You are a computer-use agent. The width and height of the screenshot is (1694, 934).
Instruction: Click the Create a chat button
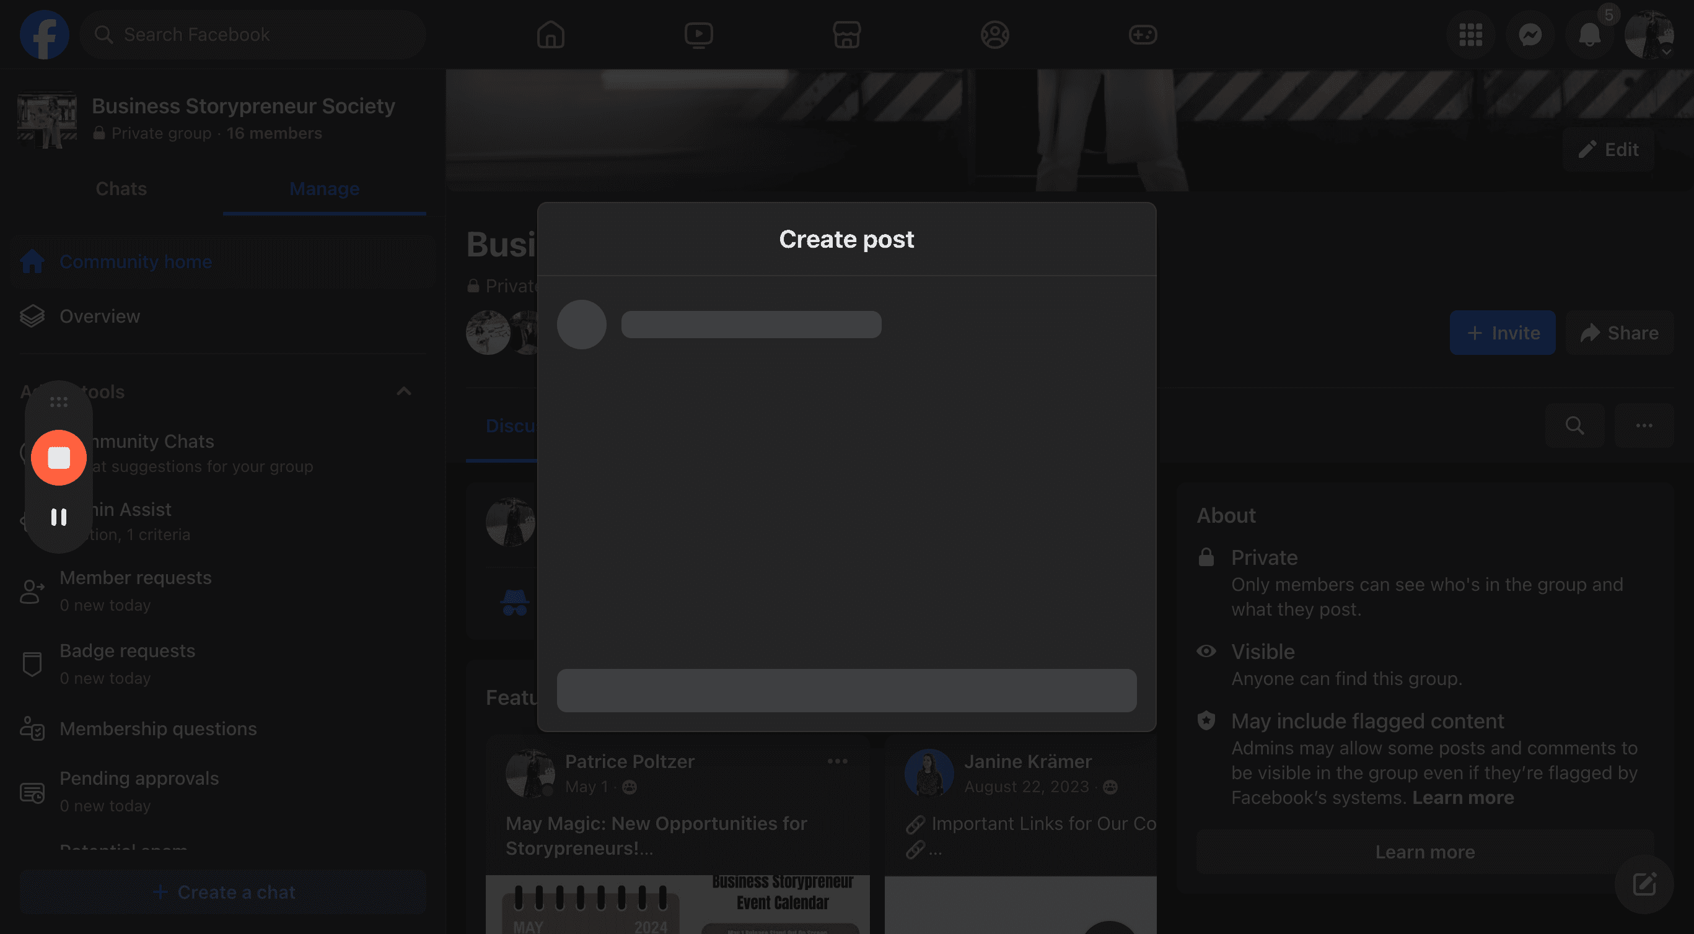tap(223, 892)
